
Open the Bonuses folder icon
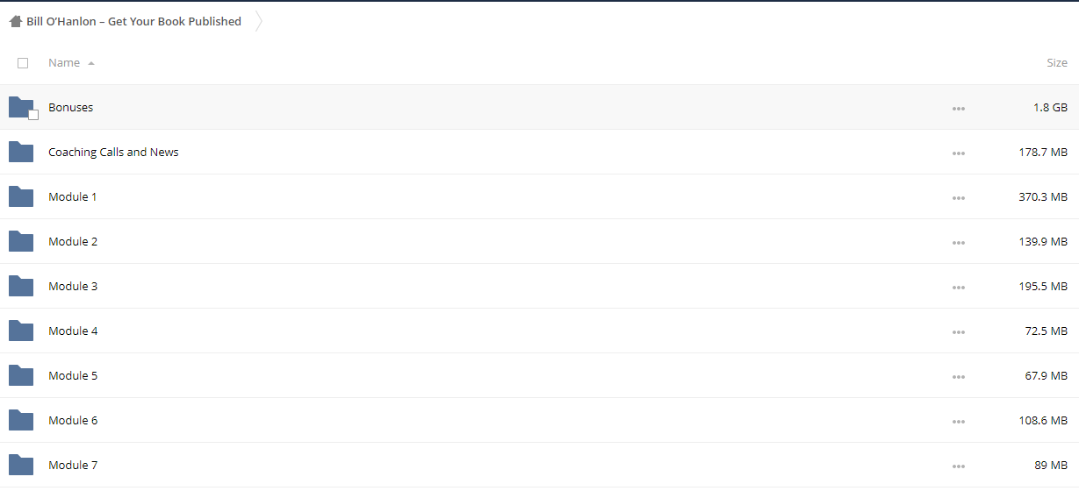[21, 107]
